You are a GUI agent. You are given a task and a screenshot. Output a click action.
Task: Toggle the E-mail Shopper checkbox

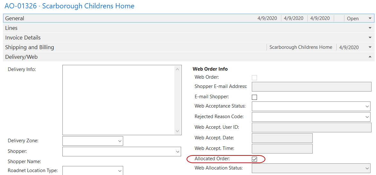(x=254, y=97)
